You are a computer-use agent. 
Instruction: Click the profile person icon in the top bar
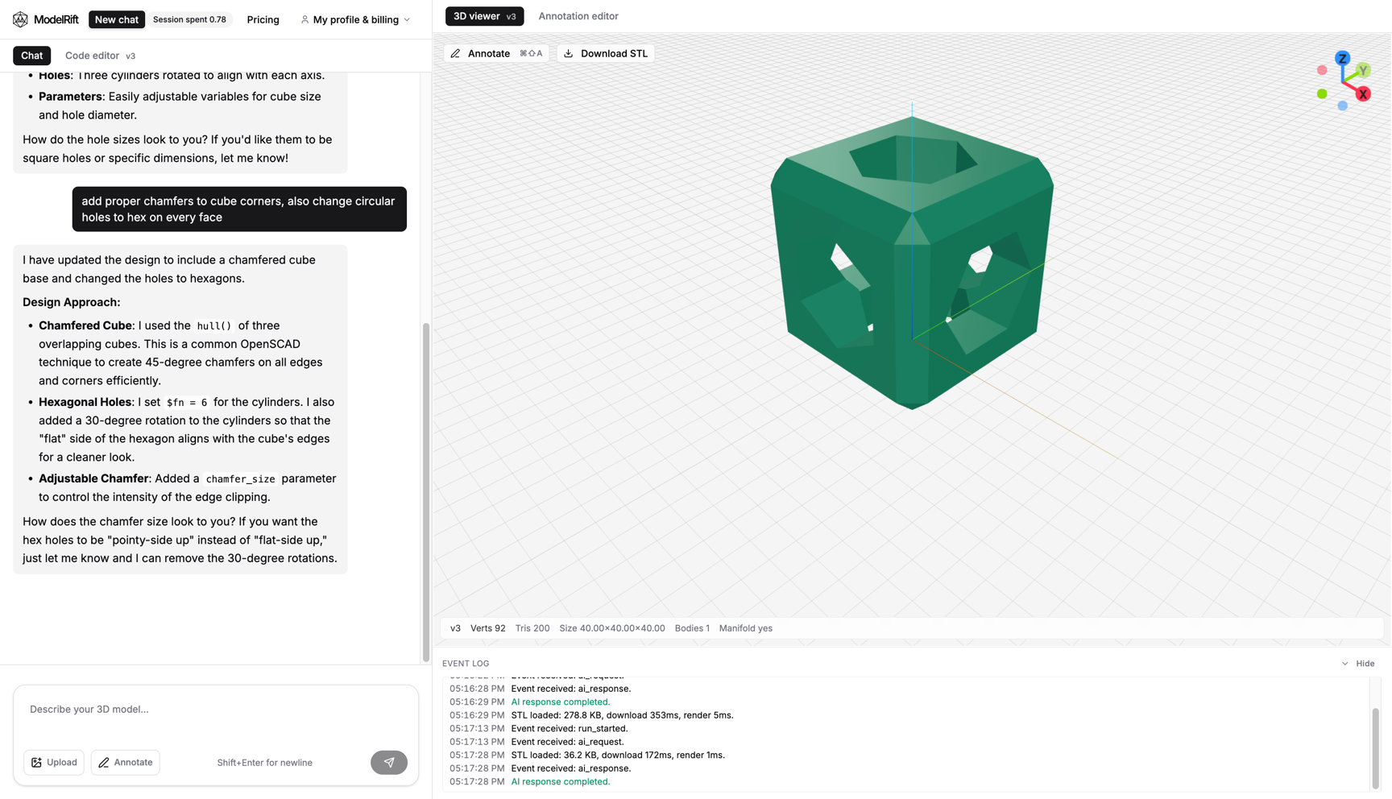coord(304,19)
